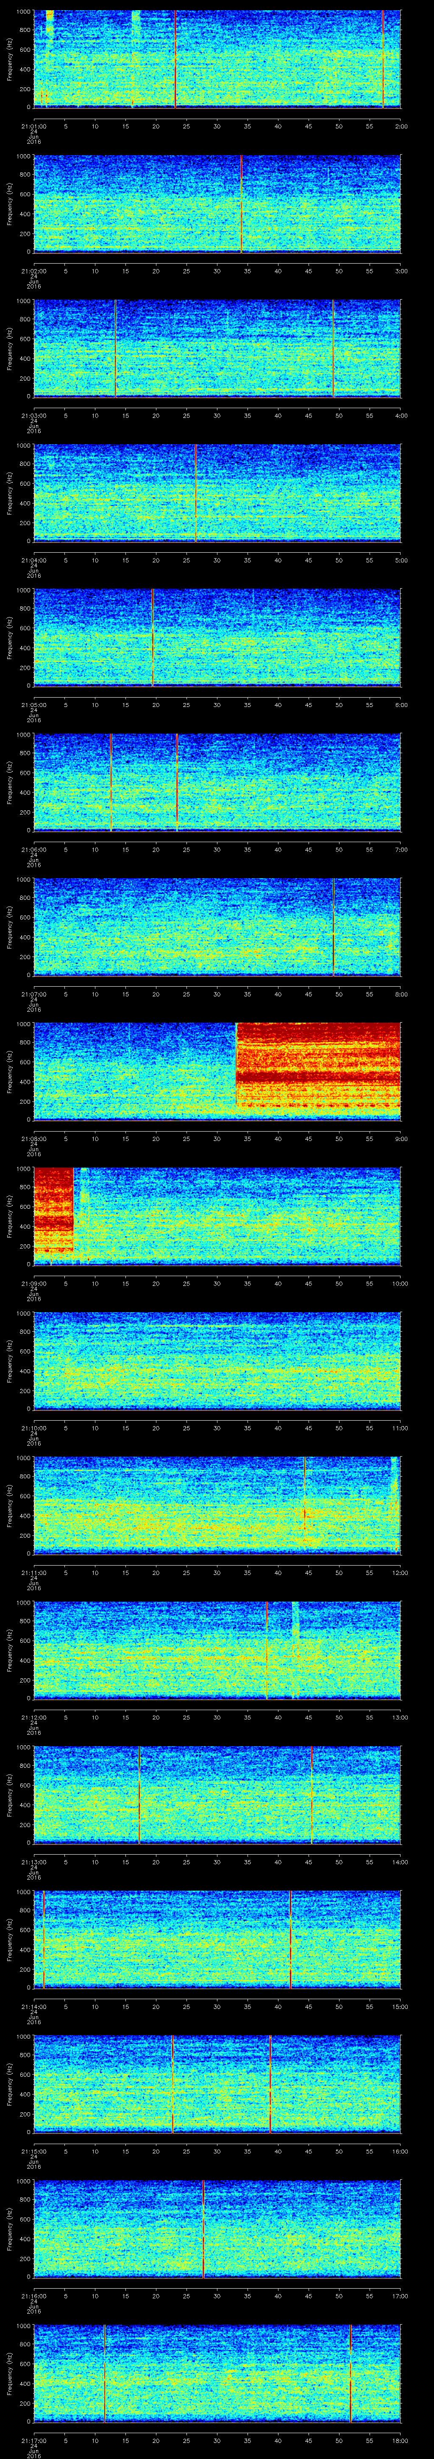Click the red line near 28 seconds in 21:16:00 panel
Image resolution: width=434 pixels, height=2459 pixels.
coord(203,2227)
